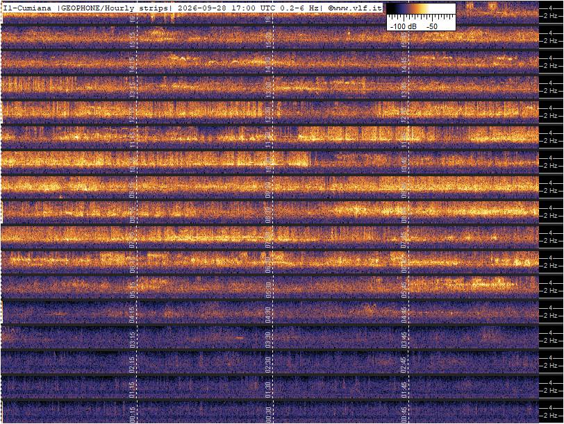564x424 pixels.
Task: Click the 05:45 time marker
Action: pos(404,289)
